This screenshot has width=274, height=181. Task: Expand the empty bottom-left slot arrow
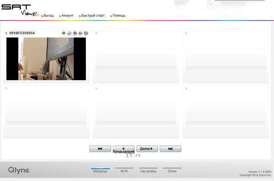click(x=6, y=88)
